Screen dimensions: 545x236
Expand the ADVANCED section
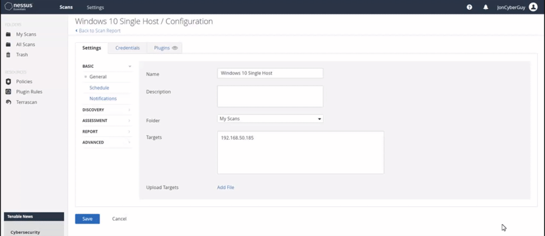point(107,142)
